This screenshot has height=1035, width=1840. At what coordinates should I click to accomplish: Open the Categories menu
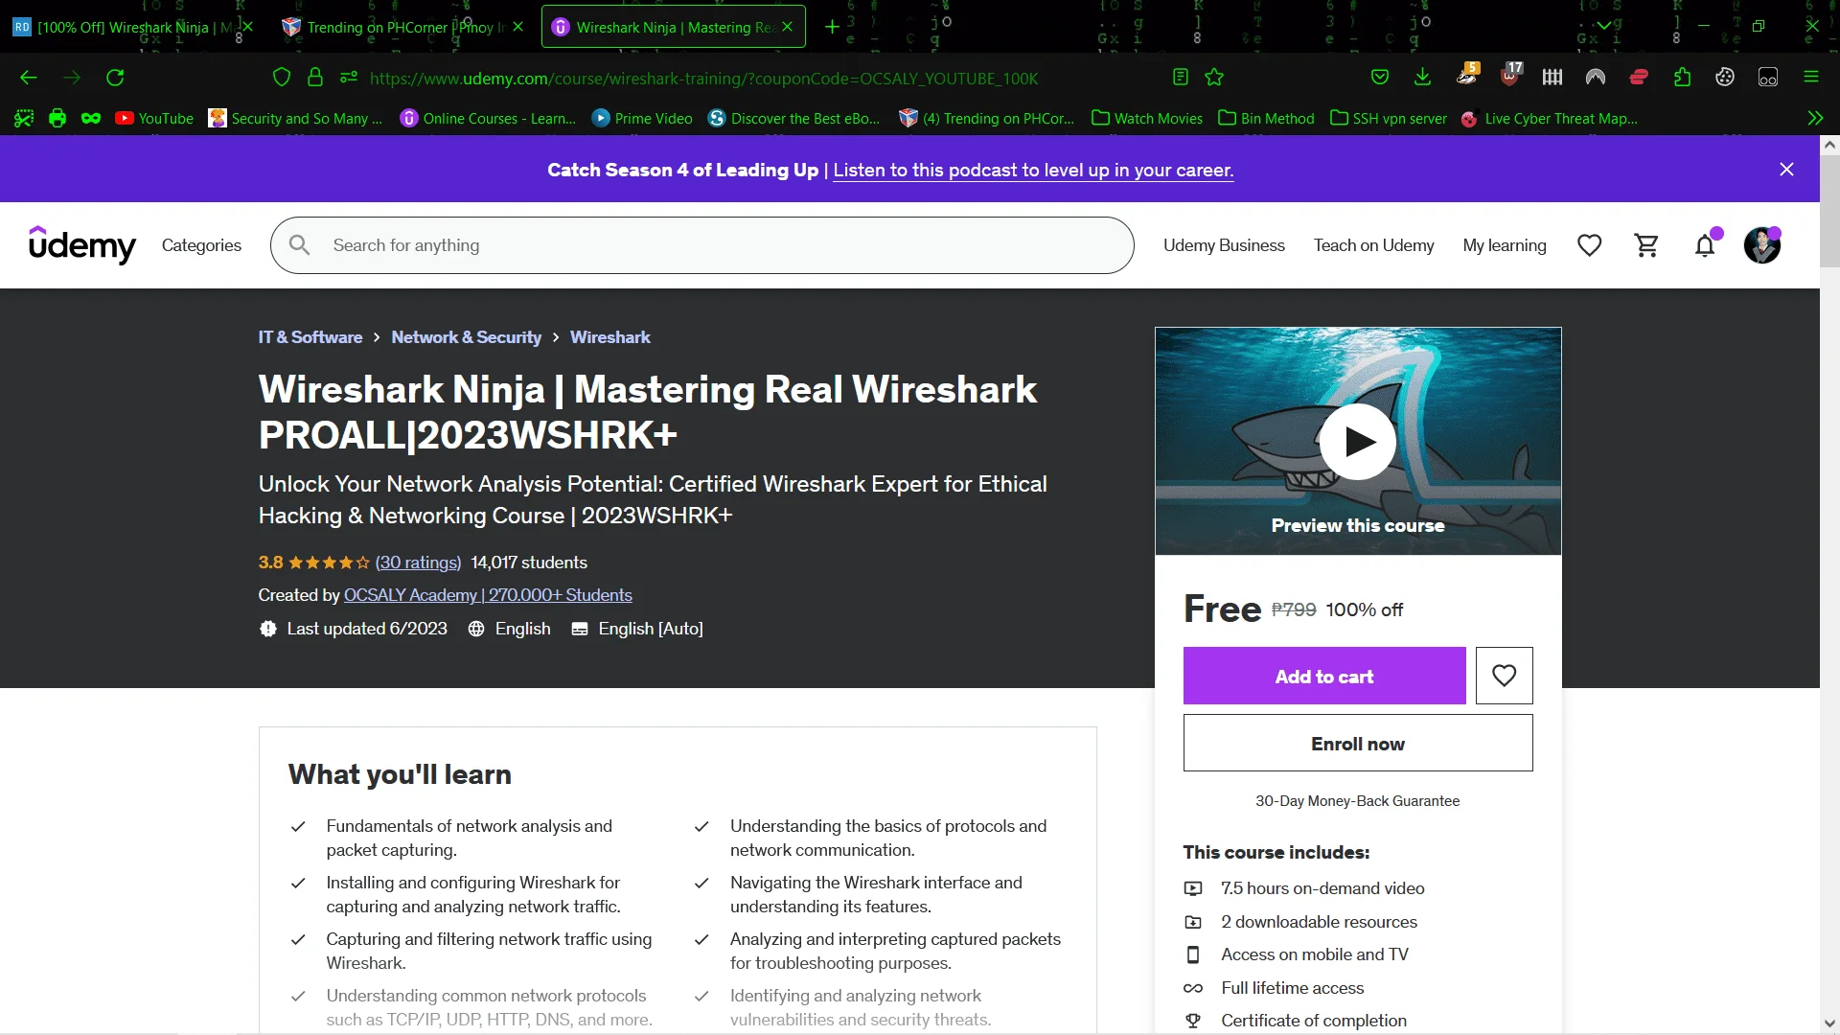tap(201, 246)
